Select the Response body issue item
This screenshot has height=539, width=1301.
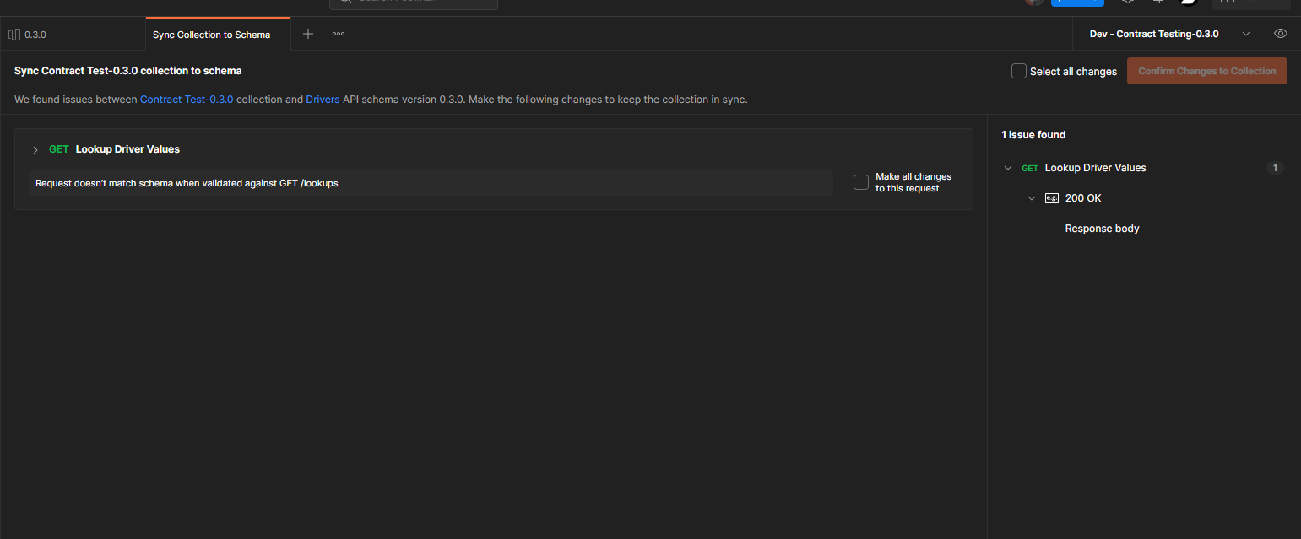coord(1102,229)
